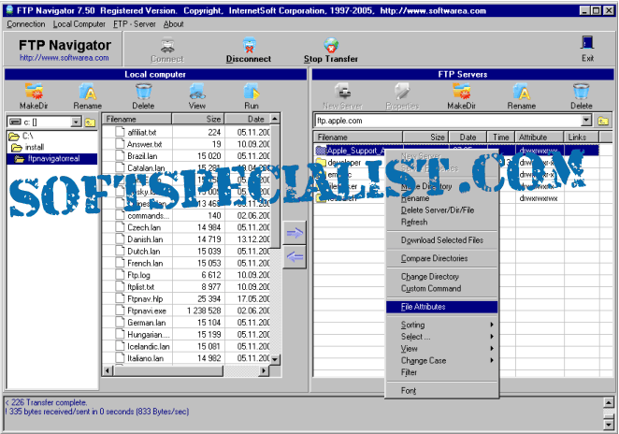The image size is (619, 434).
Task: Select the Ftp.log file row
Action: click(187, 275)
